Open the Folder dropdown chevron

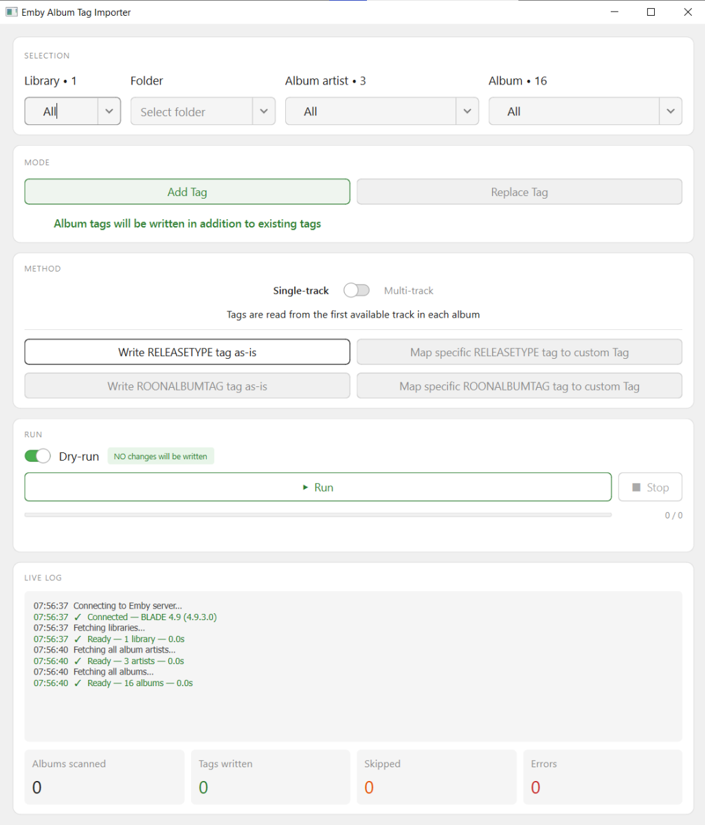(x=264, y=111)
